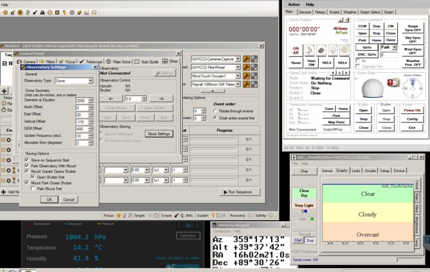Open the Observatory Type dropdown
Screen dimensions: 430x272
tap(91, 81)
